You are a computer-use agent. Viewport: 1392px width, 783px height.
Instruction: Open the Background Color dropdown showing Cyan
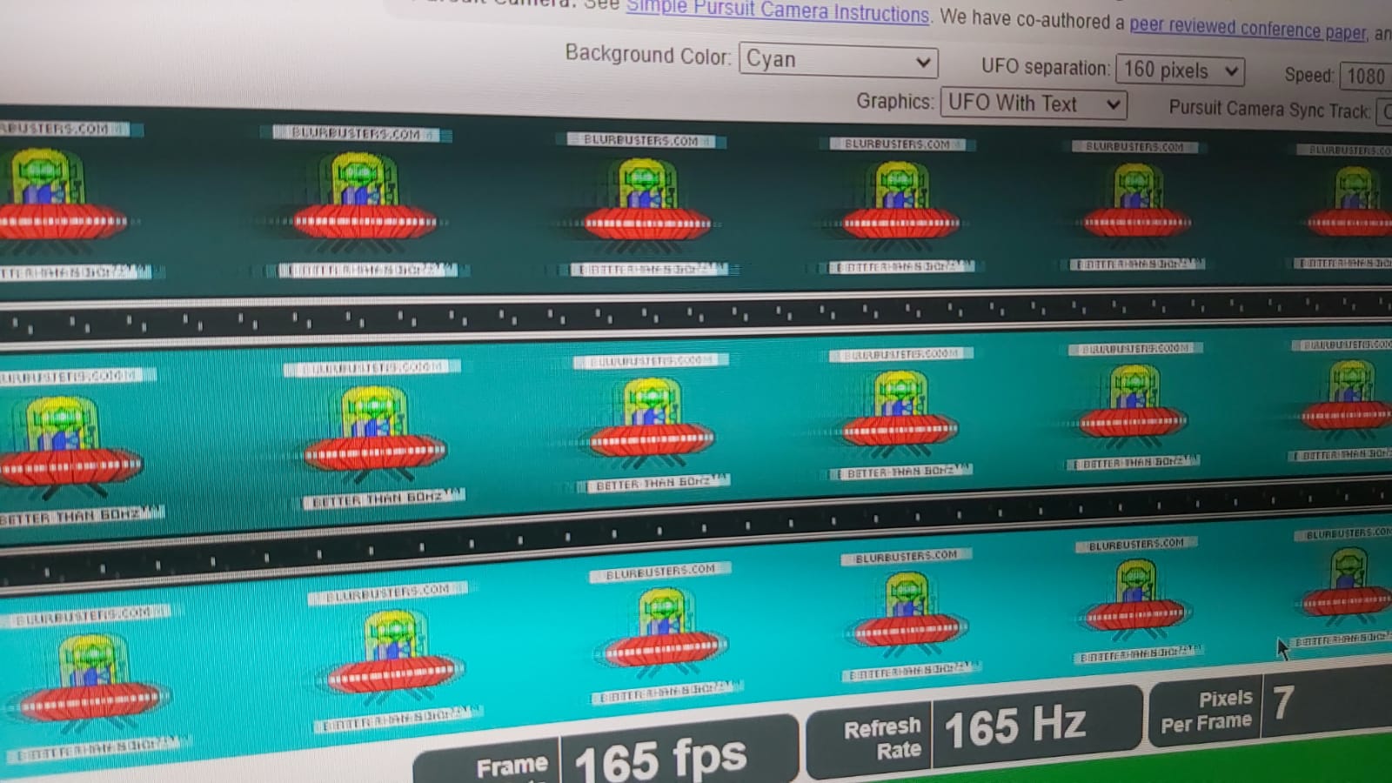click(838, 61)
